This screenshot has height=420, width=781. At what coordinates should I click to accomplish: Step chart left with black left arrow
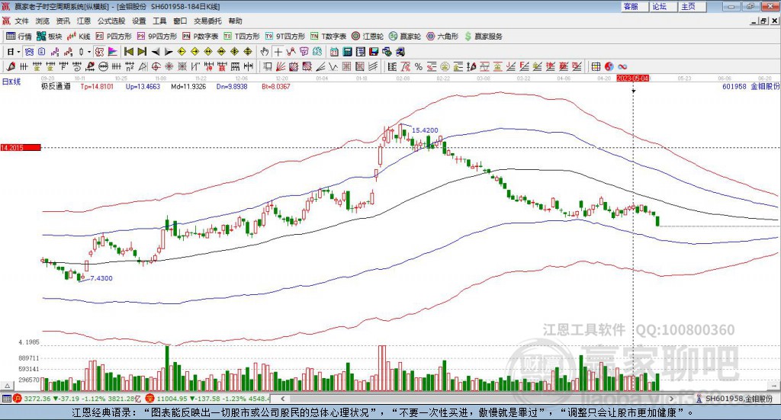click(156, 52)
